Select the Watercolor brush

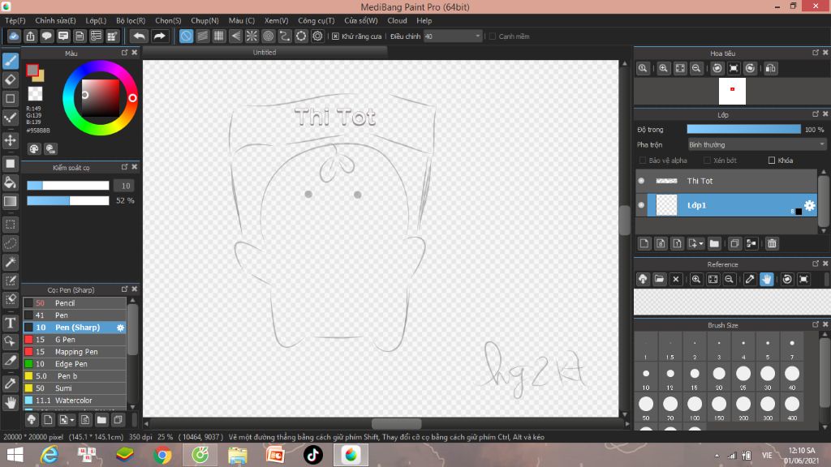tap(75, 401)
